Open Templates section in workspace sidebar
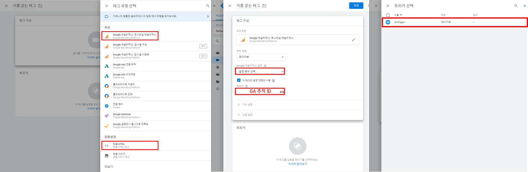Viewport: 528px width, 172px height. (x=218, y=89)
